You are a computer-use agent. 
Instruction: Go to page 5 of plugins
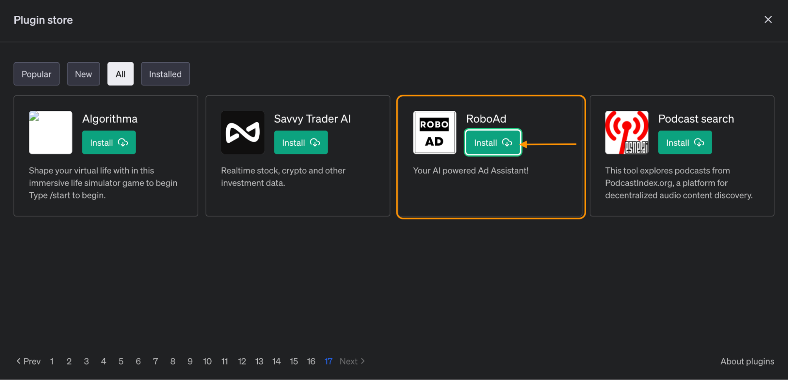[x=121, y=361]
